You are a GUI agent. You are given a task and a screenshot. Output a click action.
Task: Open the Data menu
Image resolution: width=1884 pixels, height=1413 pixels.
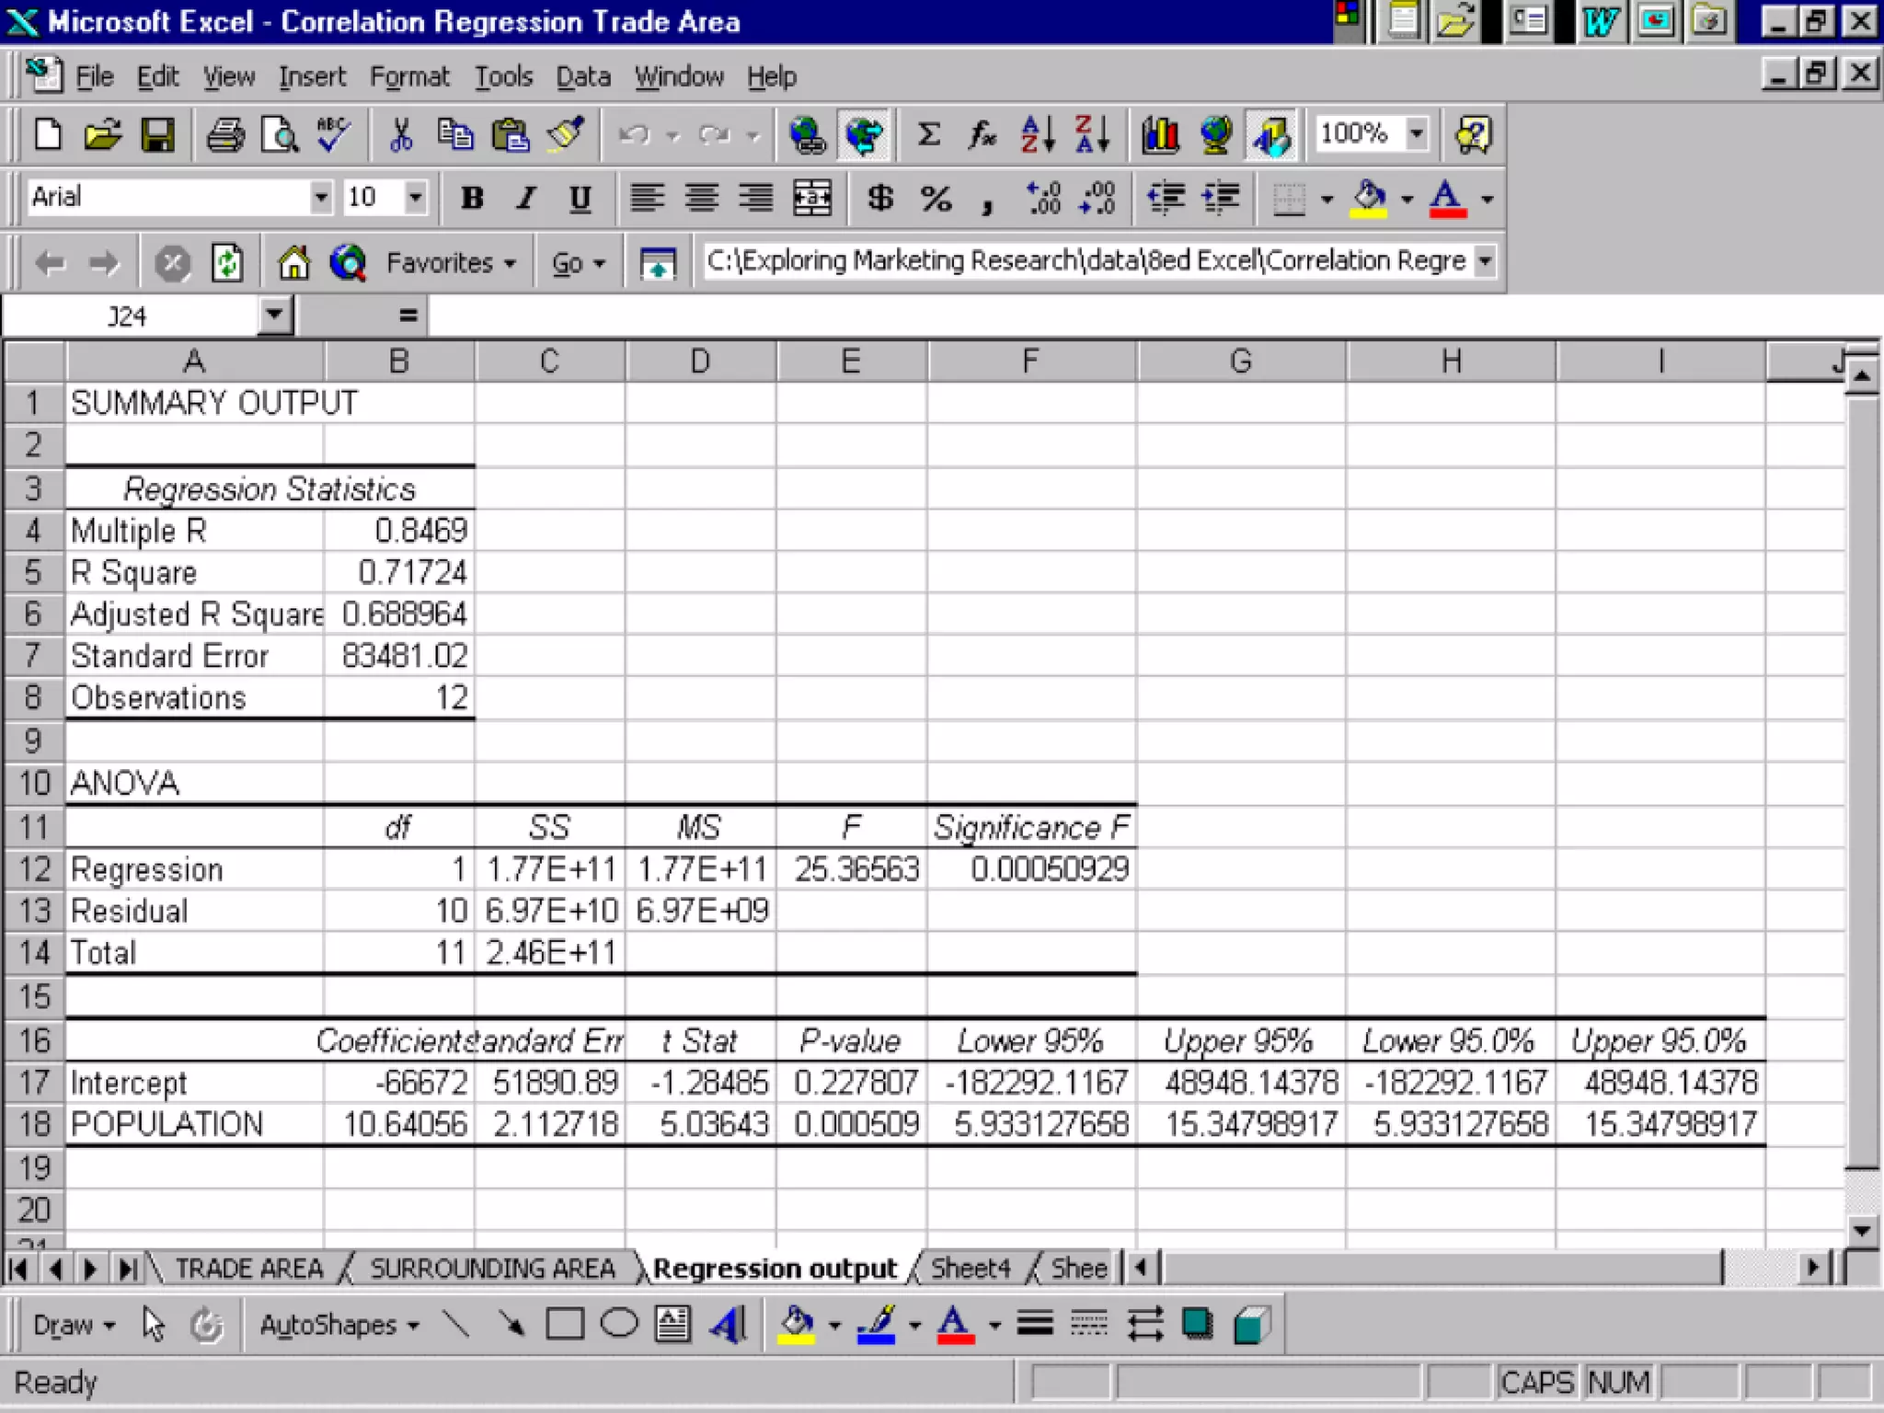tap(583, 76)
